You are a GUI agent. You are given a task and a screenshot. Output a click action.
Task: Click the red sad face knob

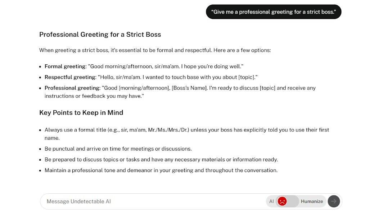282,201
